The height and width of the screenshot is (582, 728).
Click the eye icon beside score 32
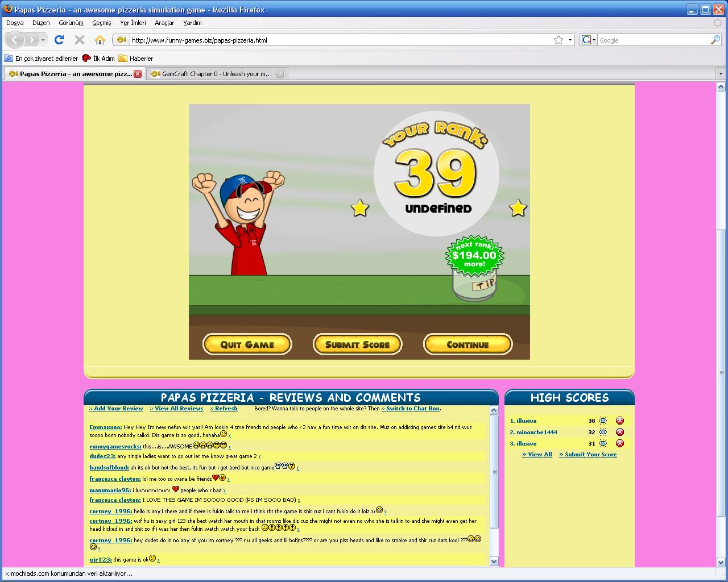(603, 432)
